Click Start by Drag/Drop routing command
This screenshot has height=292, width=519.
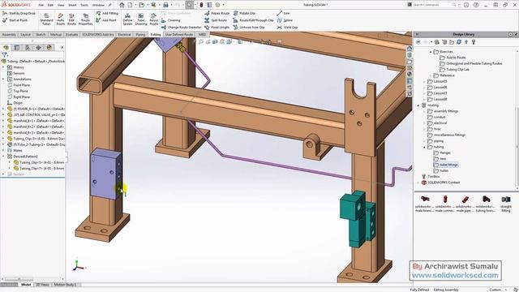click(19, 13)
